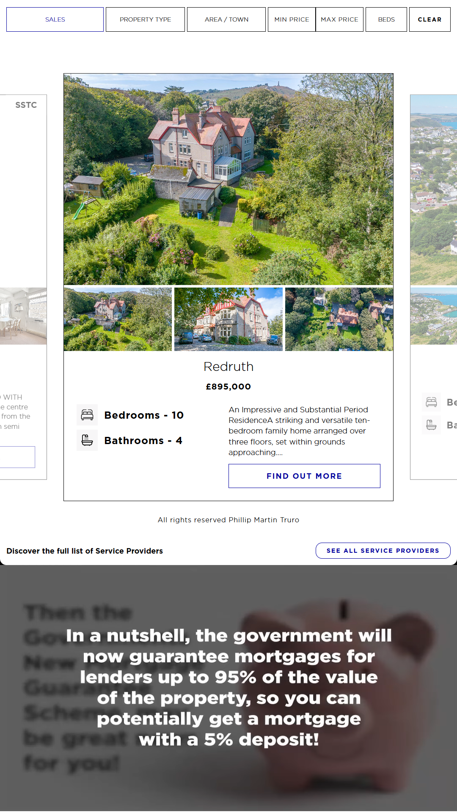Click the SSTC property card on the left

(23, 287)
